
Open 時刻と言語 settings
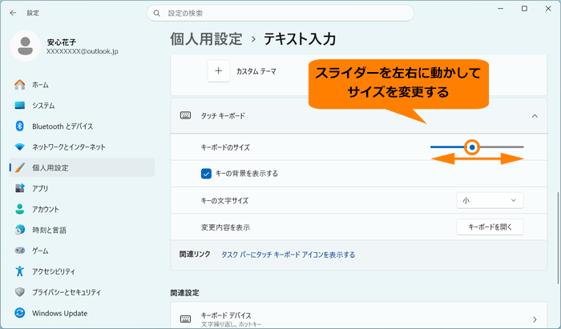82,230
